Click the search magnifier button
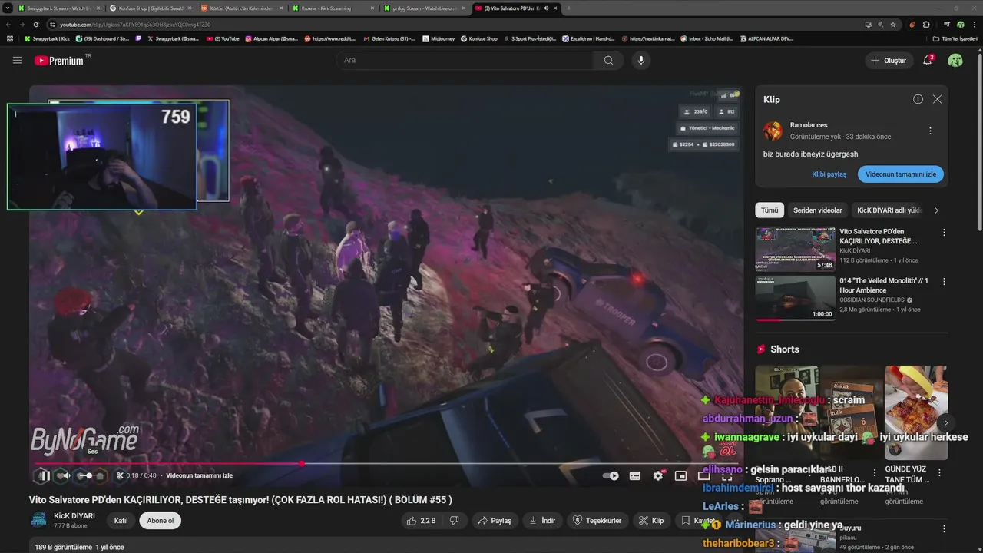Screen dimensions: 983x553 608,60
